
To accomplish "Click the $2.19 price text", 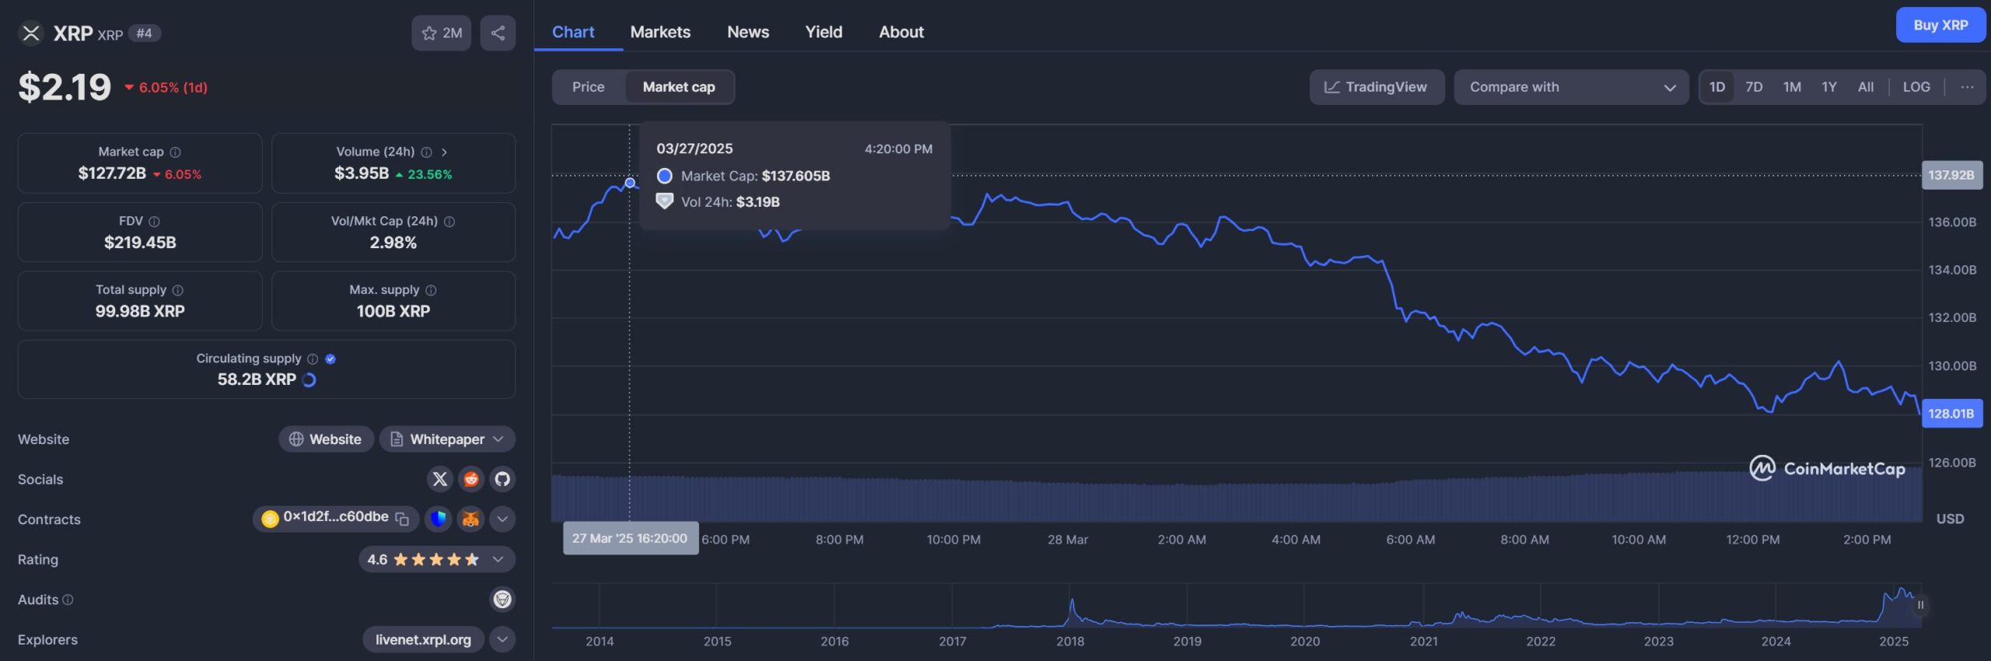I will [x=65, y=87].
